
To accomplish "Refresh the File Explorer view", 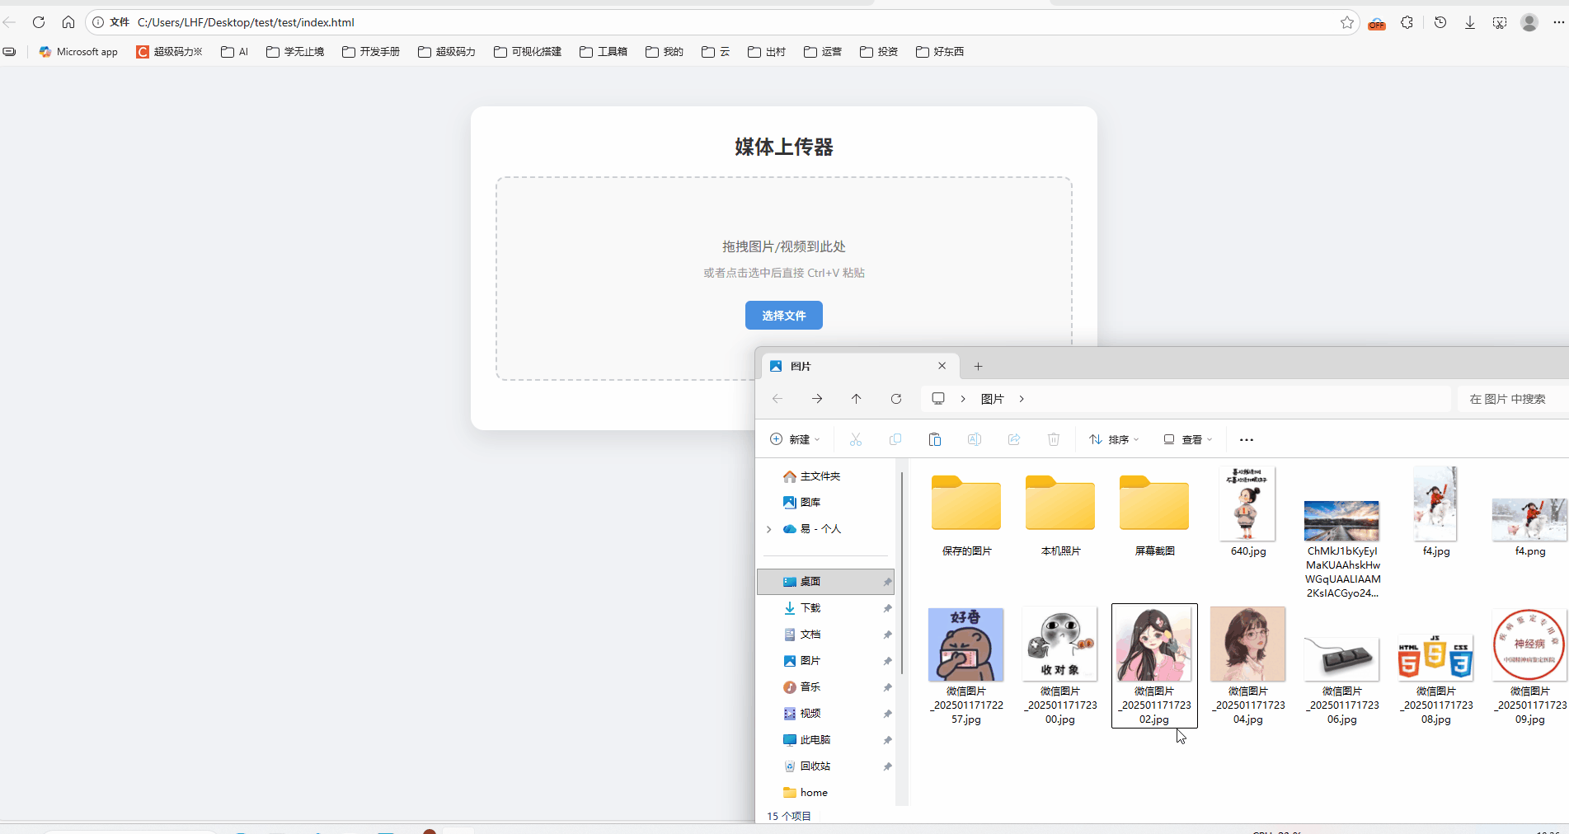I will click(895, 399).
